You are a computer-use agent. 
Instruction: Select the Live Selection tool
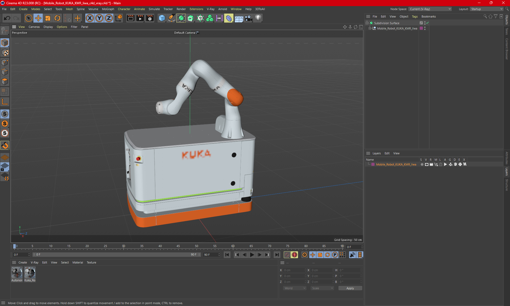tap(28, 18)
